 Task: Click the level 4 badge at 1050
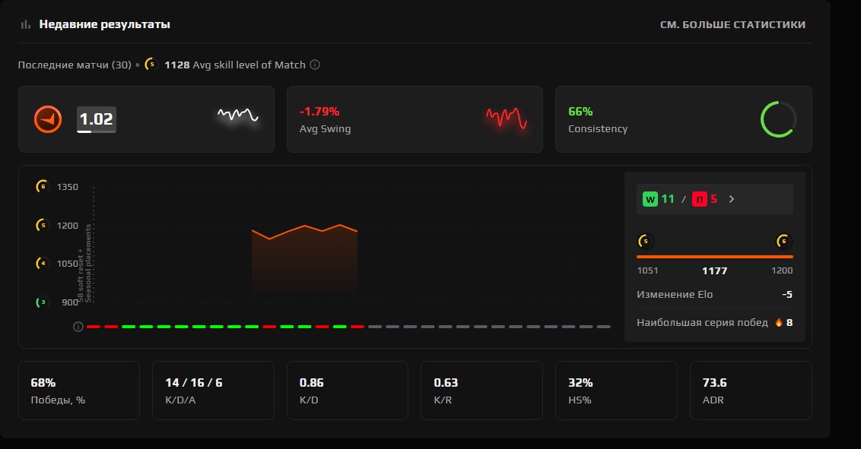43,263
